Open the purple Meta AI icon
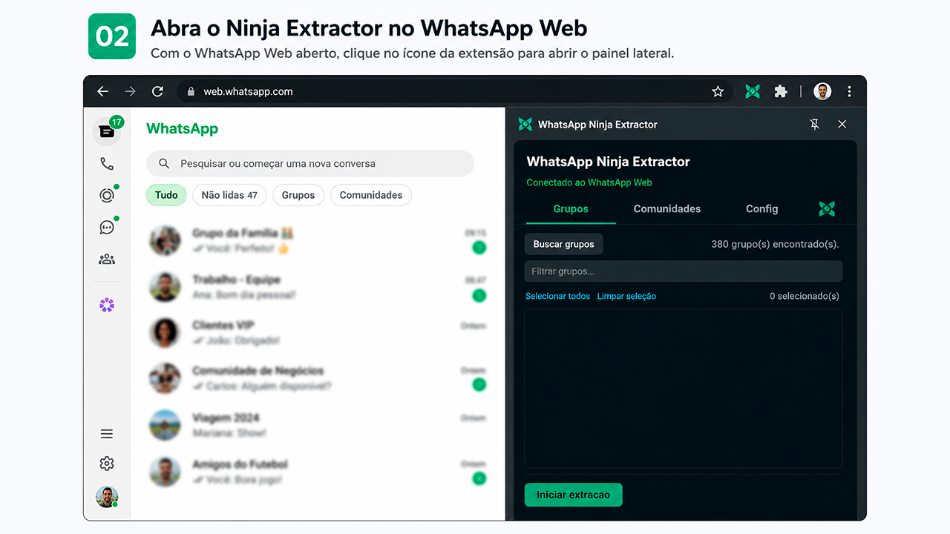Image resolution: width=950 pixels, height=534 pixels. pyautogui.click(x=107, y=305)
